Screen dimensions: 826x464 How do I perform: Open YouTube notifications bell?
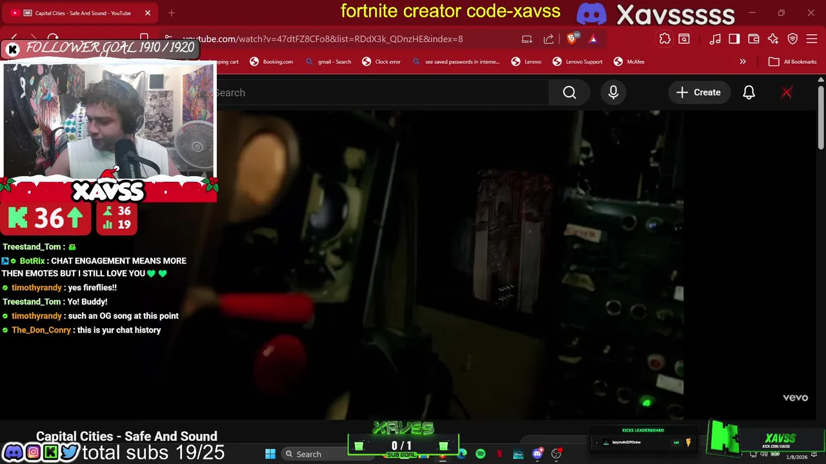click(749, 93)
